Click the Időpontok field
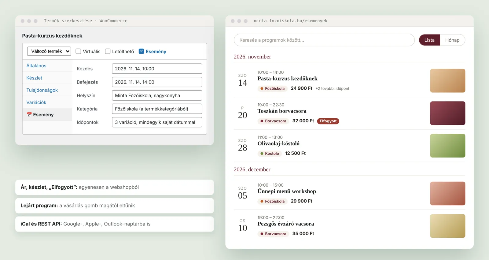 click(x=157, y=122)
